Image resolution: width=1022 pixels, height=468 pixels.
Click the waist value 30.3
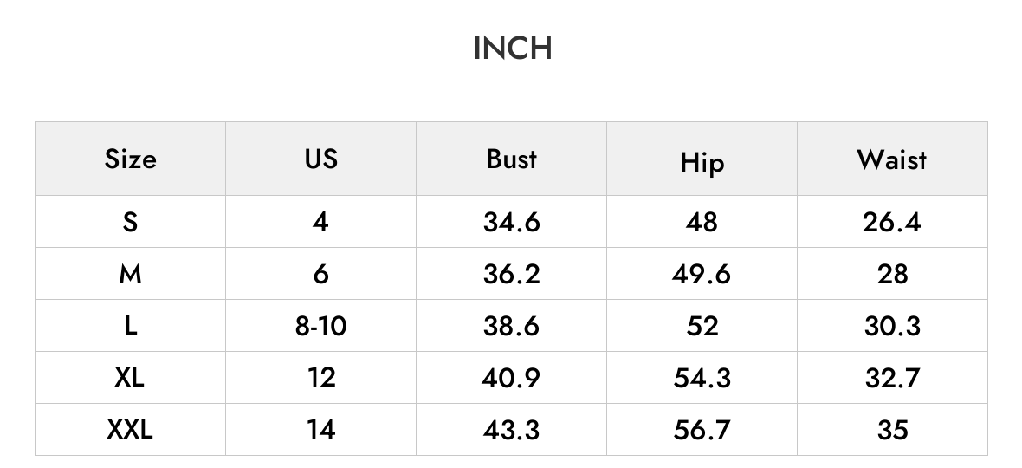click(x=892, y=326)
